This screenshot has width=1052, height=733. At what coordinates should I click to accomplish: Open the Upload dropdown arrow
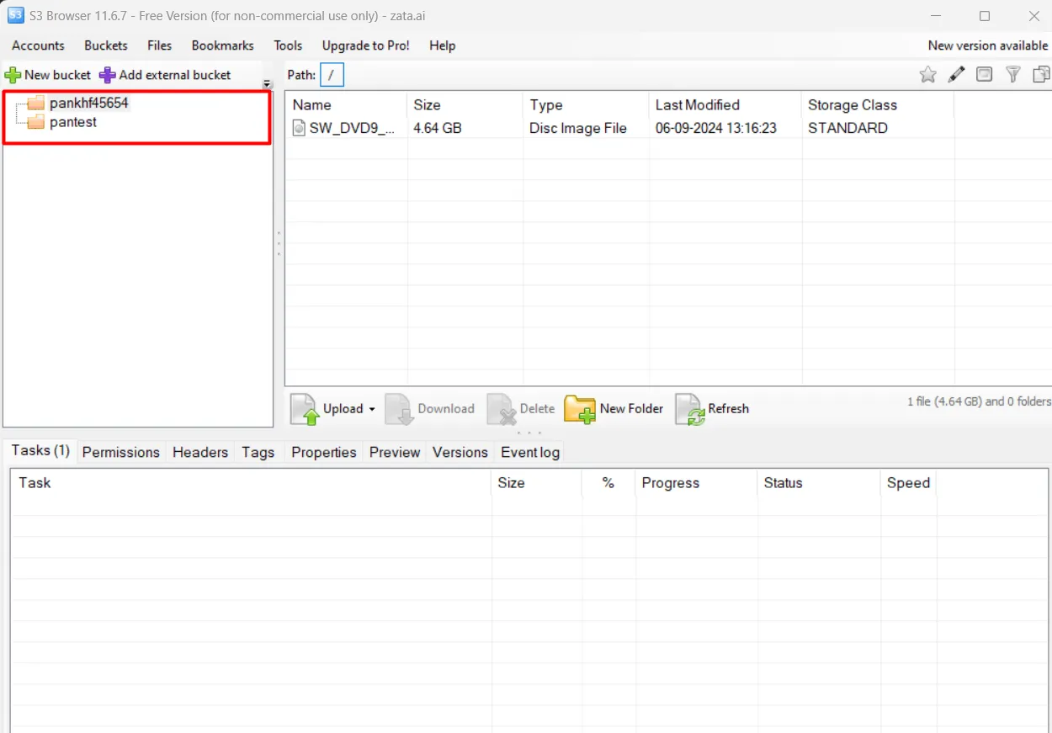tap(372, 410)
